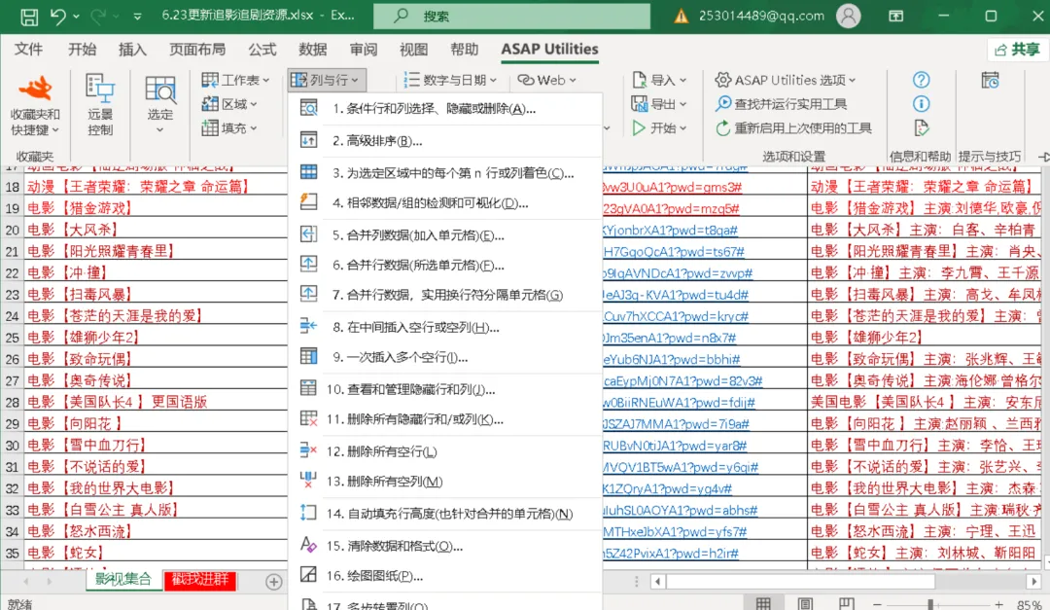Screen dimensions: 1050x610
Task: Click the tips and tricks calendar icon
Action: 990,80
